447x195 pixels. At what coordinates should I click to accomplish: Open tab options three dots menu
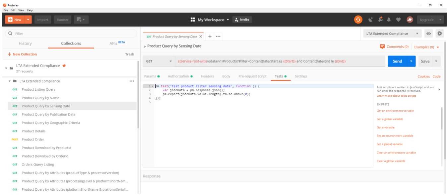pyautogui.click(x=218, y=36)
